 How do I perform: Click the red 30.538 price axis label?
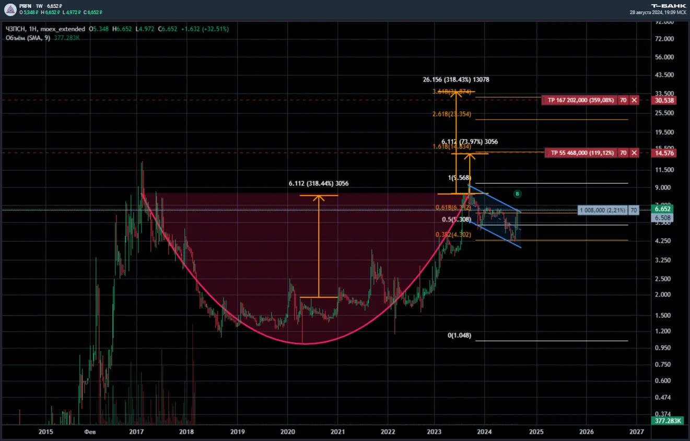tap(663, 100)
